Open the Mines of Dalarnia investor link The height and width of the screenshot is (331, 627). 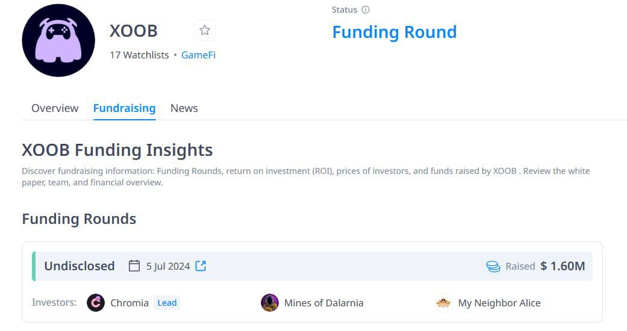click(324, 303)
